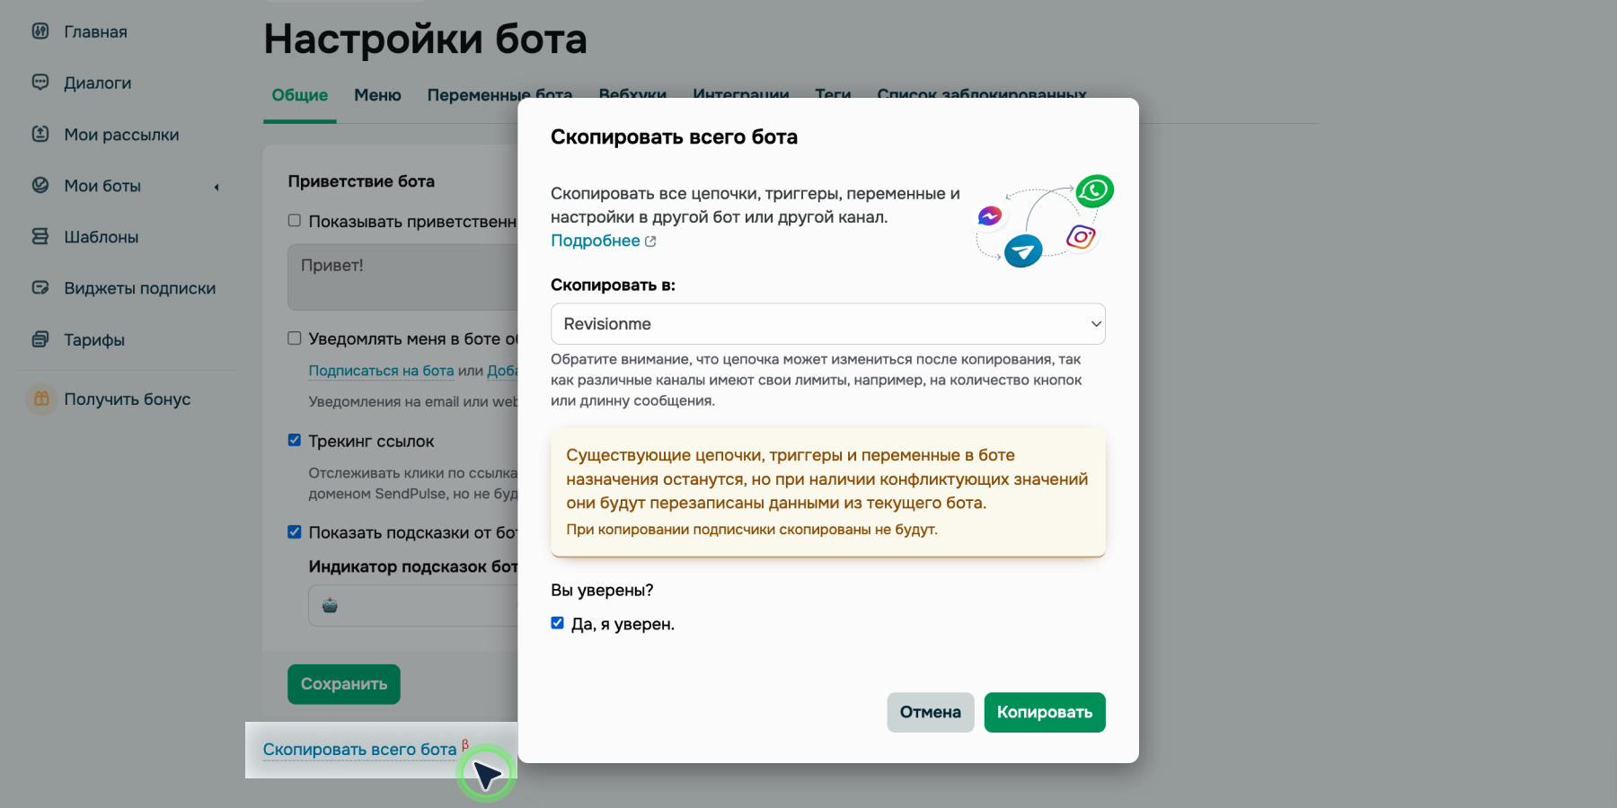Uncheck the Да, я уверен checkbox
Screen dimensions: 1617x808
click(x=558, y=622)
